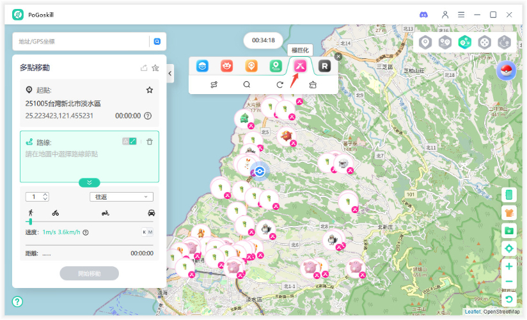Image resolution: width=527 pixels, height=320 pixels.
Task: Select the pink Max Battle (極巨化) icon
Action: (x=299, y=66)
